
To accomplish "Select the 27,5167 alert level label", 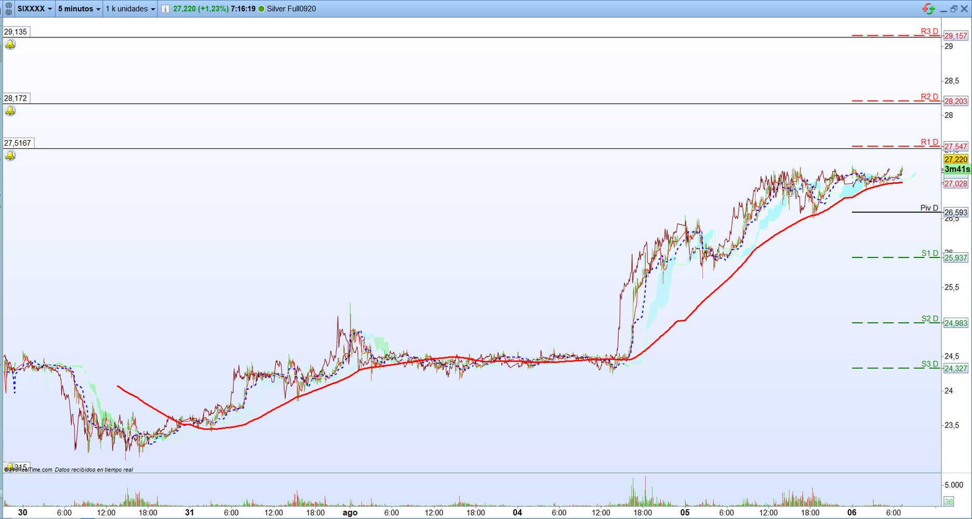I will 18,143.
